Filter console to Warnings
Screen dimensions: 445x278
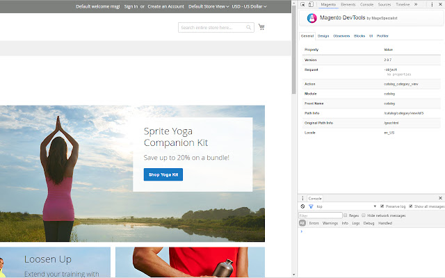coord(330,223)
